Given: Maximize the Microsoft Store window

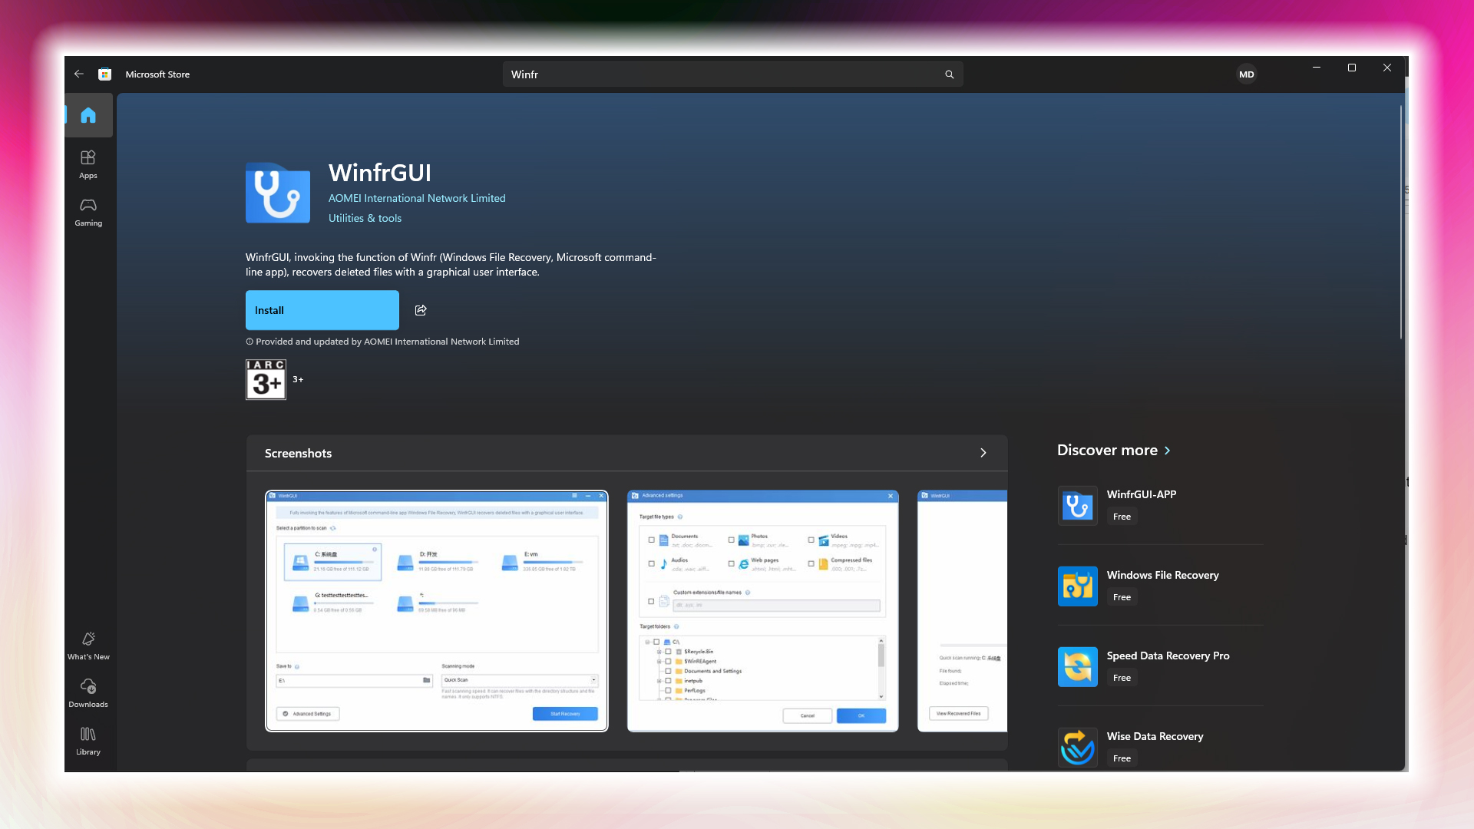Looking at the screenshot, I should pos(1352,68).
